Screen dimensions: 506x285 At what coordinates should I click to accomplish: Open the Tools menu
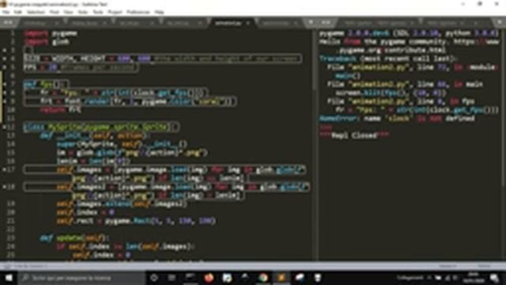(98, 12)
